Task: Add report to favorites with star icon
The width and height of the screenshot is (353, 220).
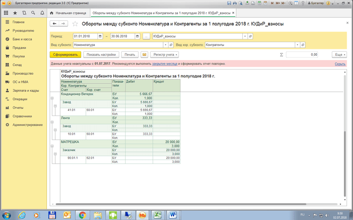Action: [75, 23]
